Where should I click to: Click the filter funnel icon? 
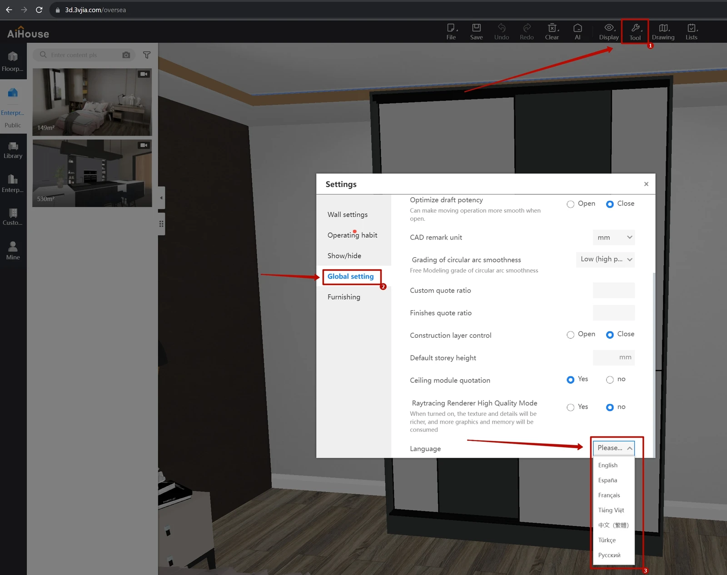[147, 55]
